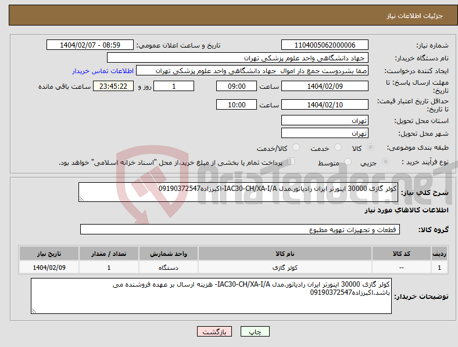Click the طبقه بندی موضوعی label
Screen dimensions: 458x347
[418, 148]
